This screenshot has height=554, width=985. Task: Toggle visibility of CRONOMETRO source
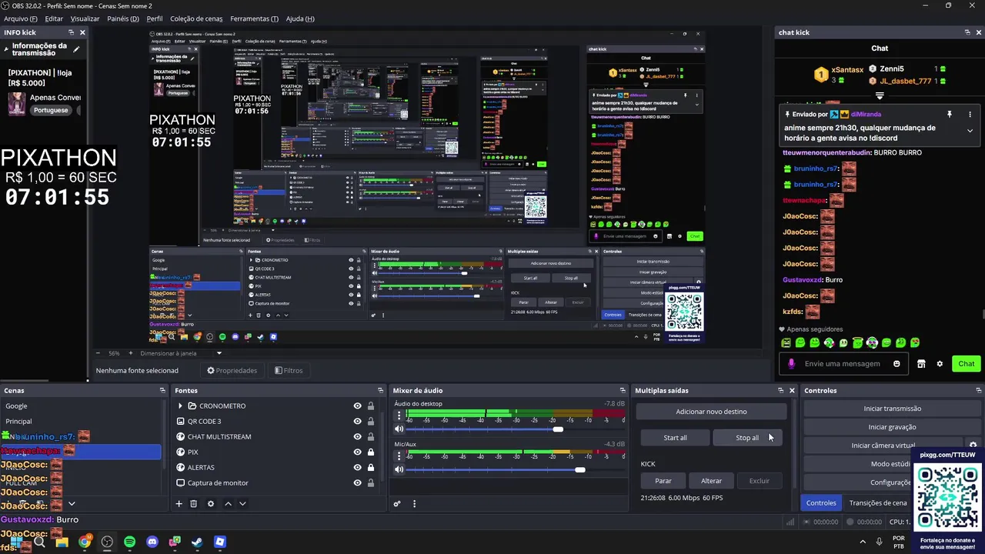[x=357, y=406]
